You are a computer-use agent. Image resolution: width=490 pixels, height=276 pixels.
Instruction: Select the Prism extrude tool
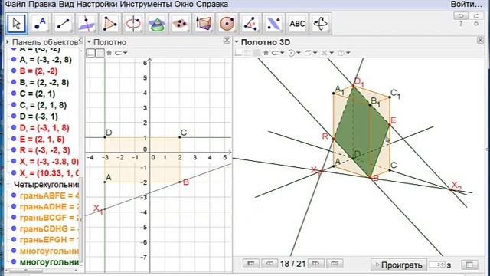point(204,24)
